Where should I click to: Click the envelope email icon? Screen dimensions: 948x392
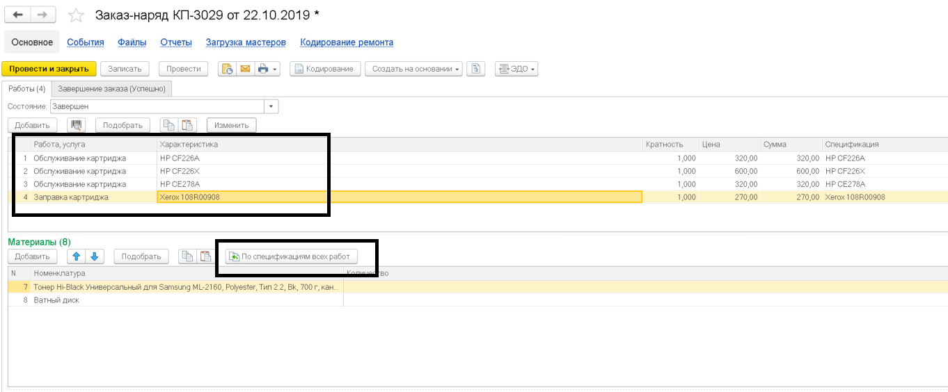(x=244, y=69)
